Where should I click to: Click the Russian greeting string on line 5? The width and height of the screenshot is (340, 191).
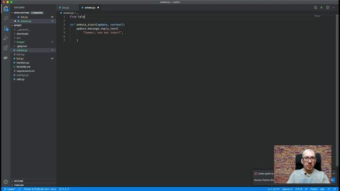pos(103,33)
